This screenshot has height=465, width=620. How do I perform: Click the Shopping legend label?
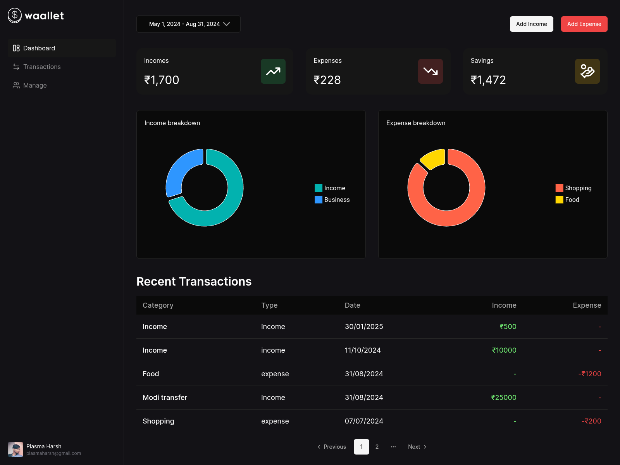click(578, 188)
